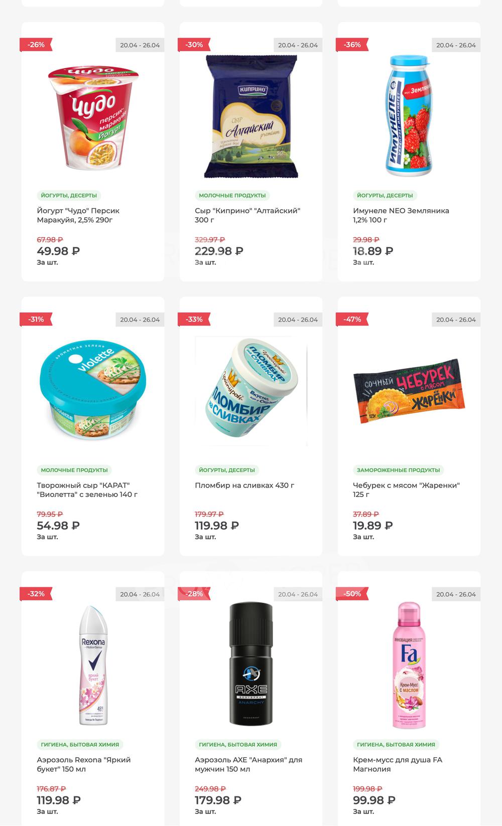
Task: Select the Йогурты, десерты tag under Чудо yogurt
Action: tap(69, 196)
